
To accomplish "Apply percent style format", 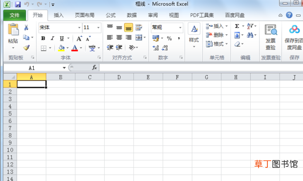I will tap(170, 39).
